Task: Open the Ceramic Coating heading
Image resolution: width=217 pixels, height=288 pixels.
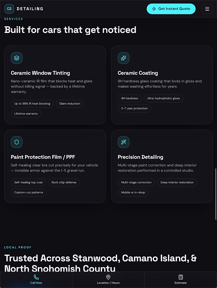Action: click(138, 73)
